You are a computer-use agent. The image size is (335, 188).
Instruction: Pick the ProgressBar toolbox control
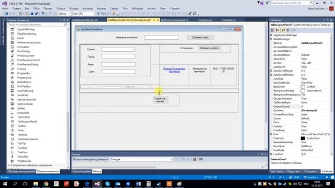(x=24, y=73)
